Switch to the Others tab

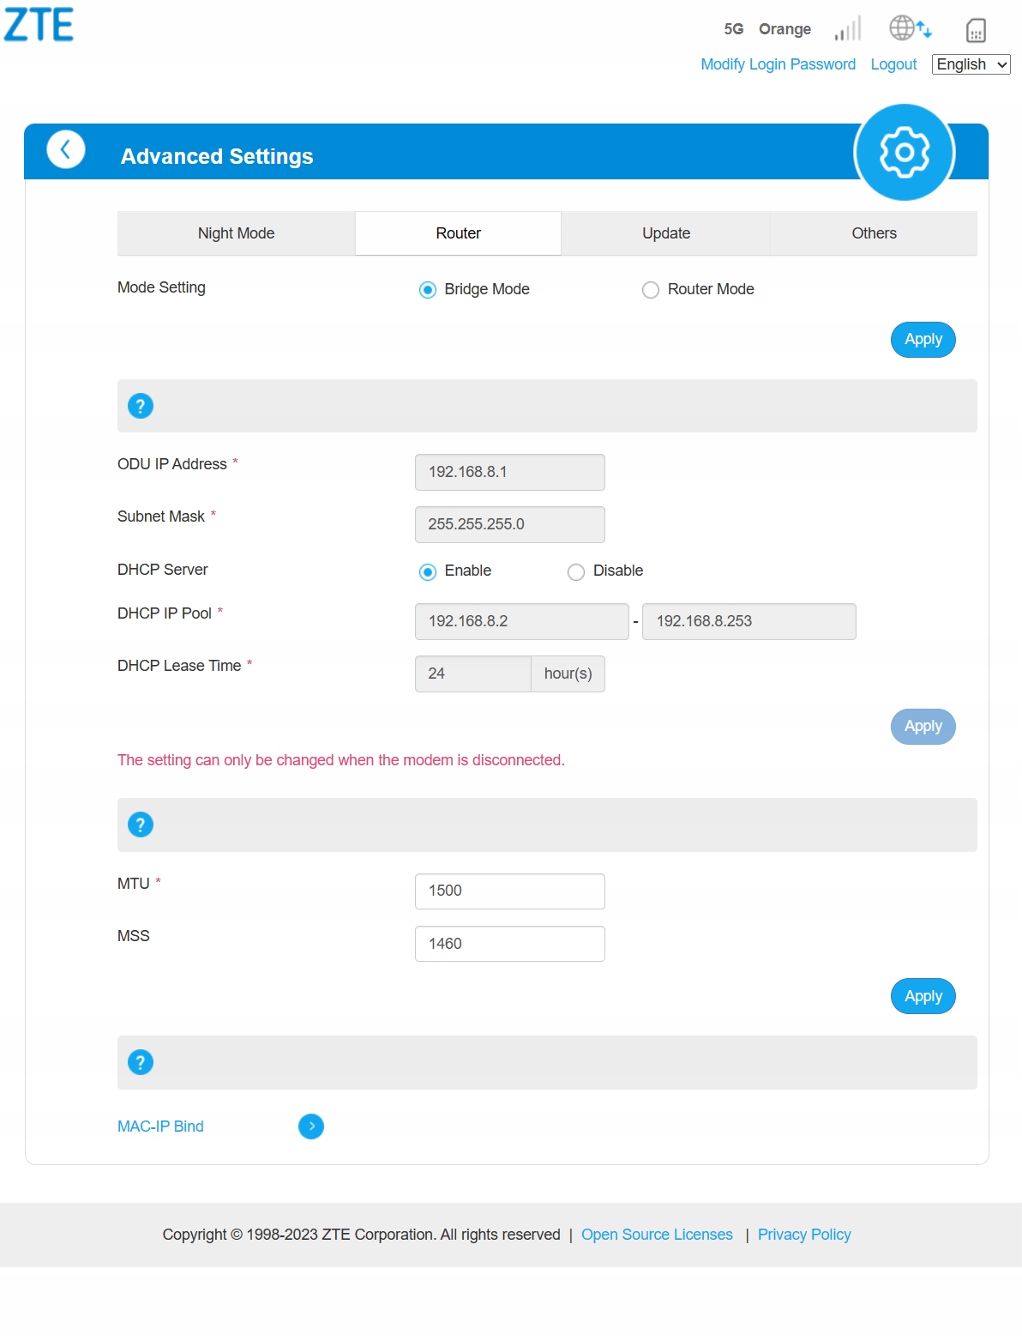tap(874, 233)
